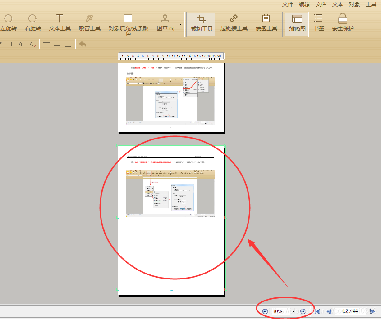Open the 文档 menu
This screenshot has width=381, height=319.
click(321, 4)
